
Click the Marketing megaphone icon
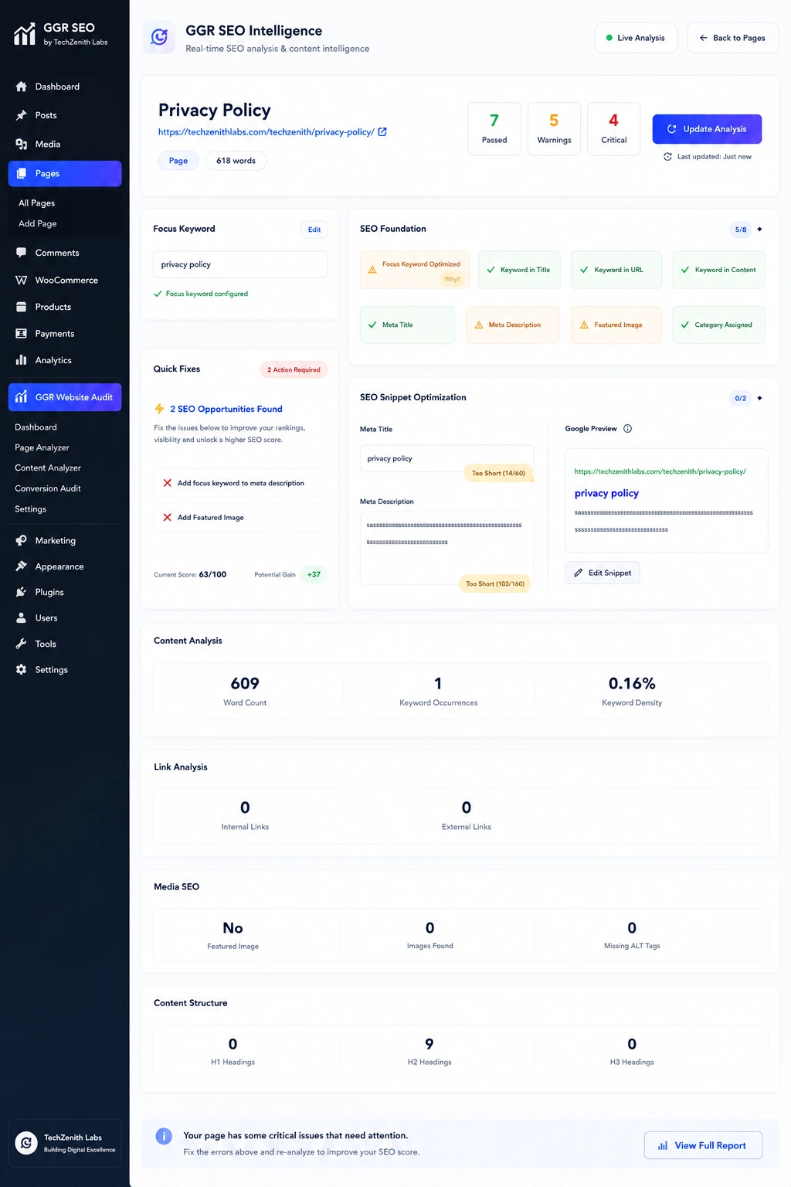pos(22,540)
